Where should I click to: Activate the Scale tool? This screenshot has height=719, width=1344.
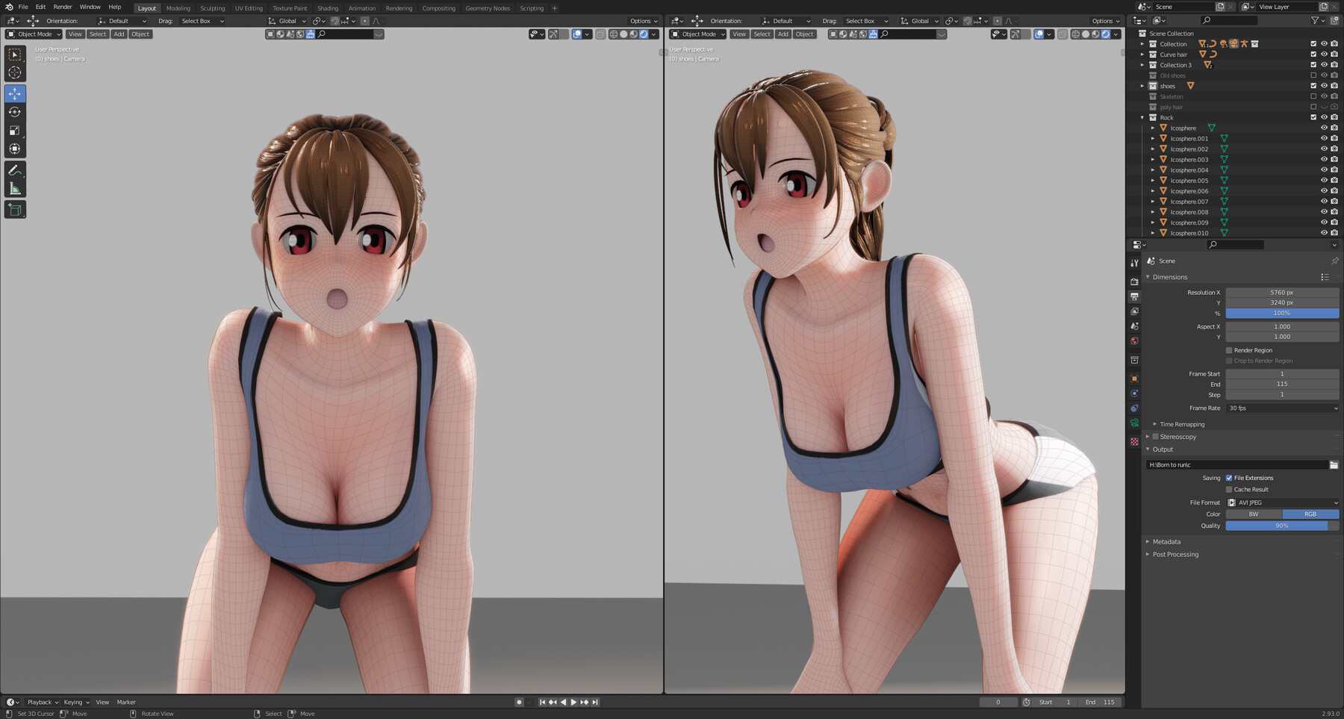[15, 130]
